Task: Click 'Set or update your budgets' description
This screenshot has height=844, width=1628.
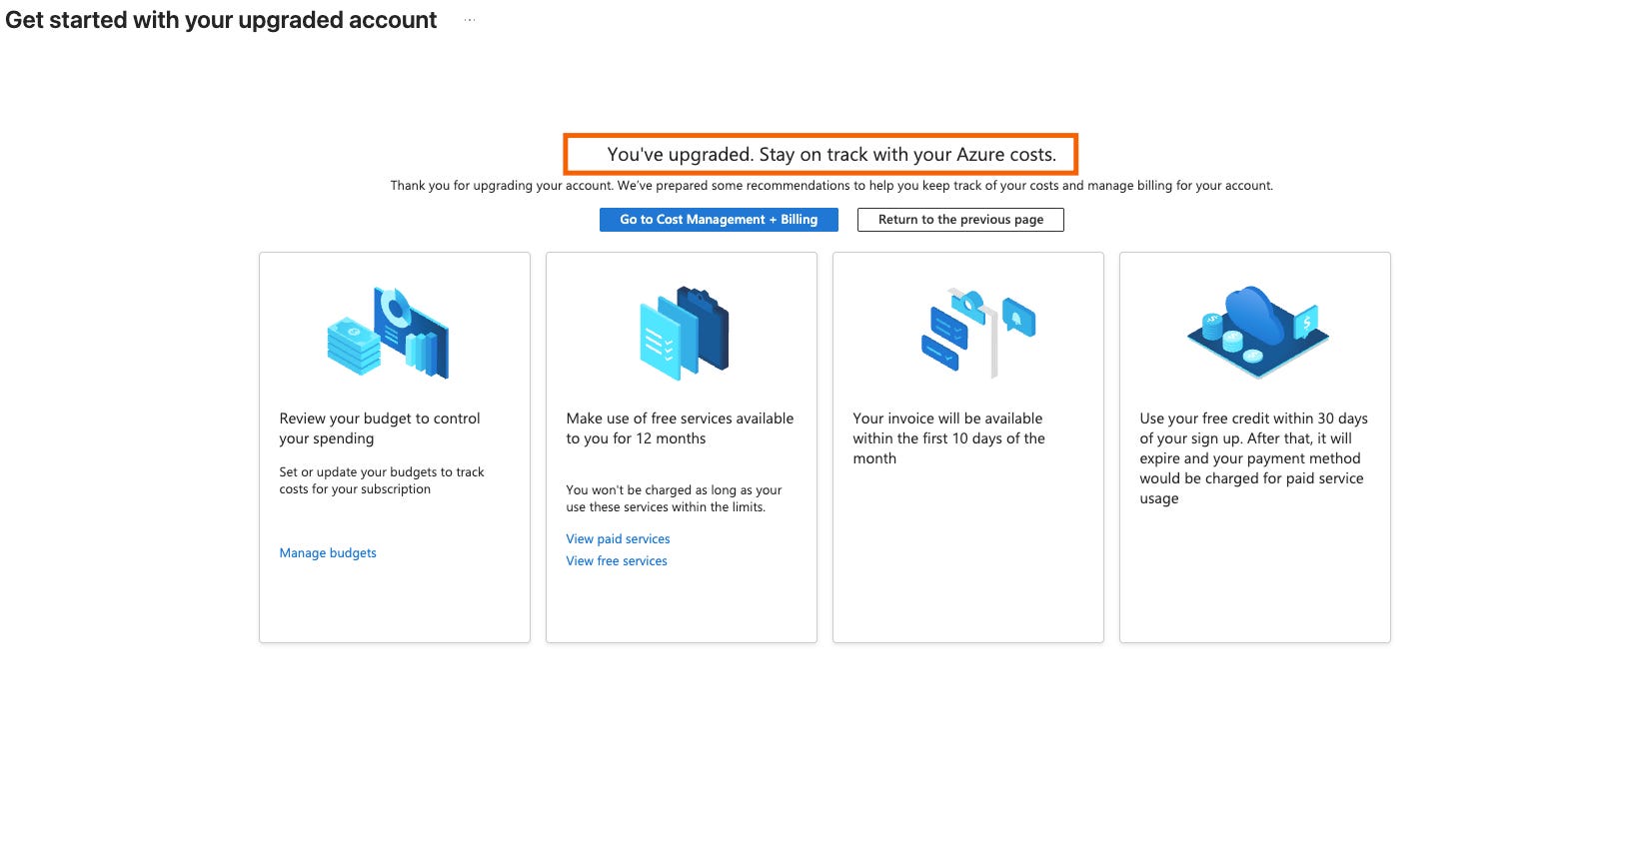Action: click(382, 480)
